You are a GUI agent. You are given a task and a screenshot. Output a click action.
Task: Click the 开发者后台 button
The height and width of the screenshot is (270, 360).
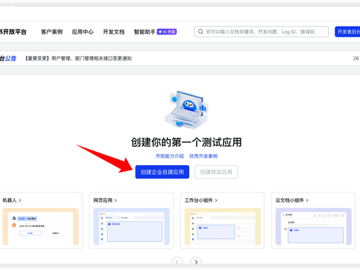(x=347, y=32)
